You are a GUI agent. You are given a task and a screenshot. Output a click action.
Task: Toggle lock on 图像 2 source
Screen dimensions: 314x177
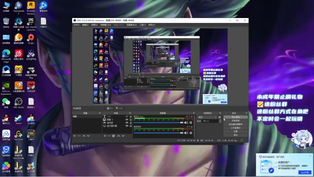click(131, 120)
